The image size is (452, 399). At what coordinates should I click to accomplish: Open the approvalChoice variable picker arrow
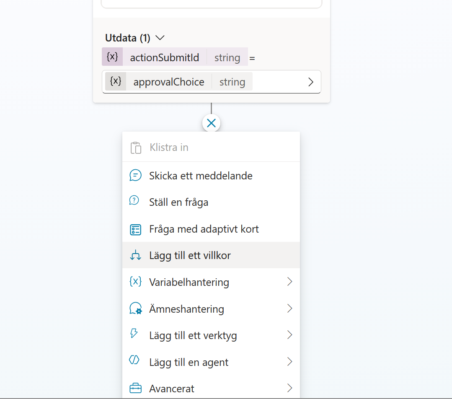click(310, 82)
